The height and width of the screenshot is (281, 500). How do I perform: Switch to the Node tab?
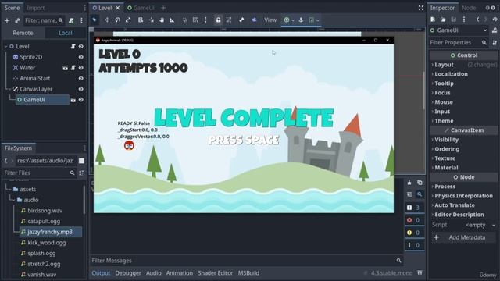click(469, 8)
